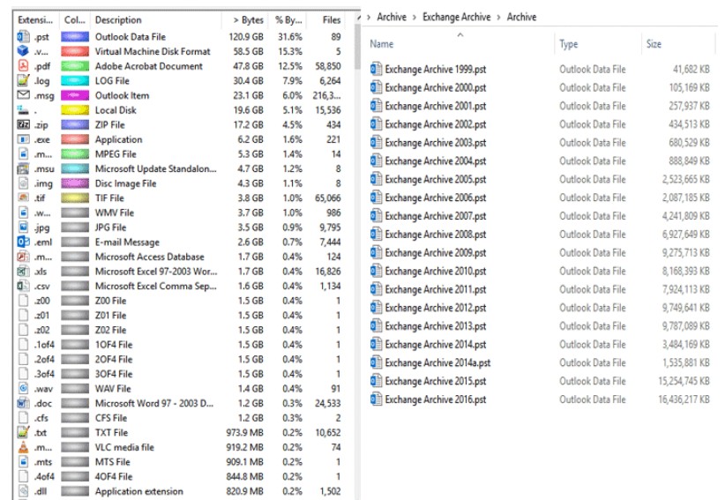Viewport: 725px width, 500px height.
Task: Click the .exe application icon
Action: tap(23, 139)
